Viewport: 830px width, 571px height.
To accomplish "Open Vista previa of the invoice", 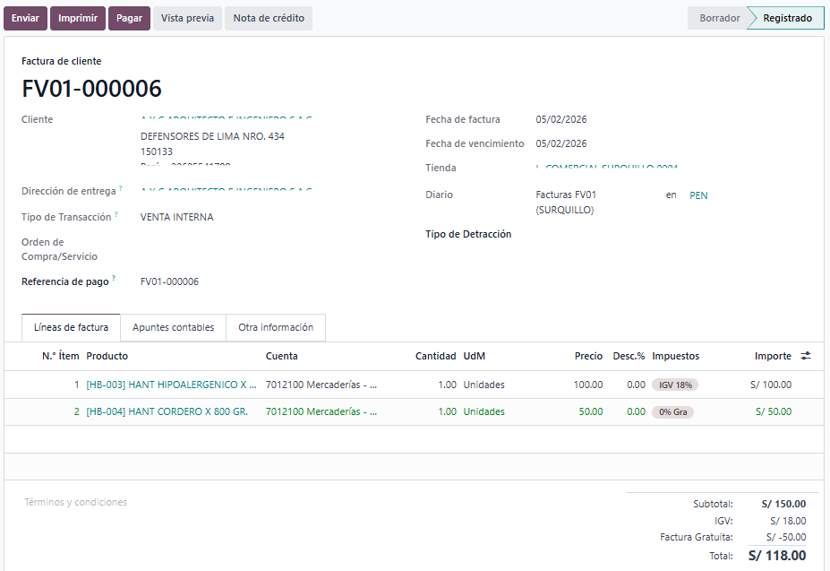I will (187, 19).
